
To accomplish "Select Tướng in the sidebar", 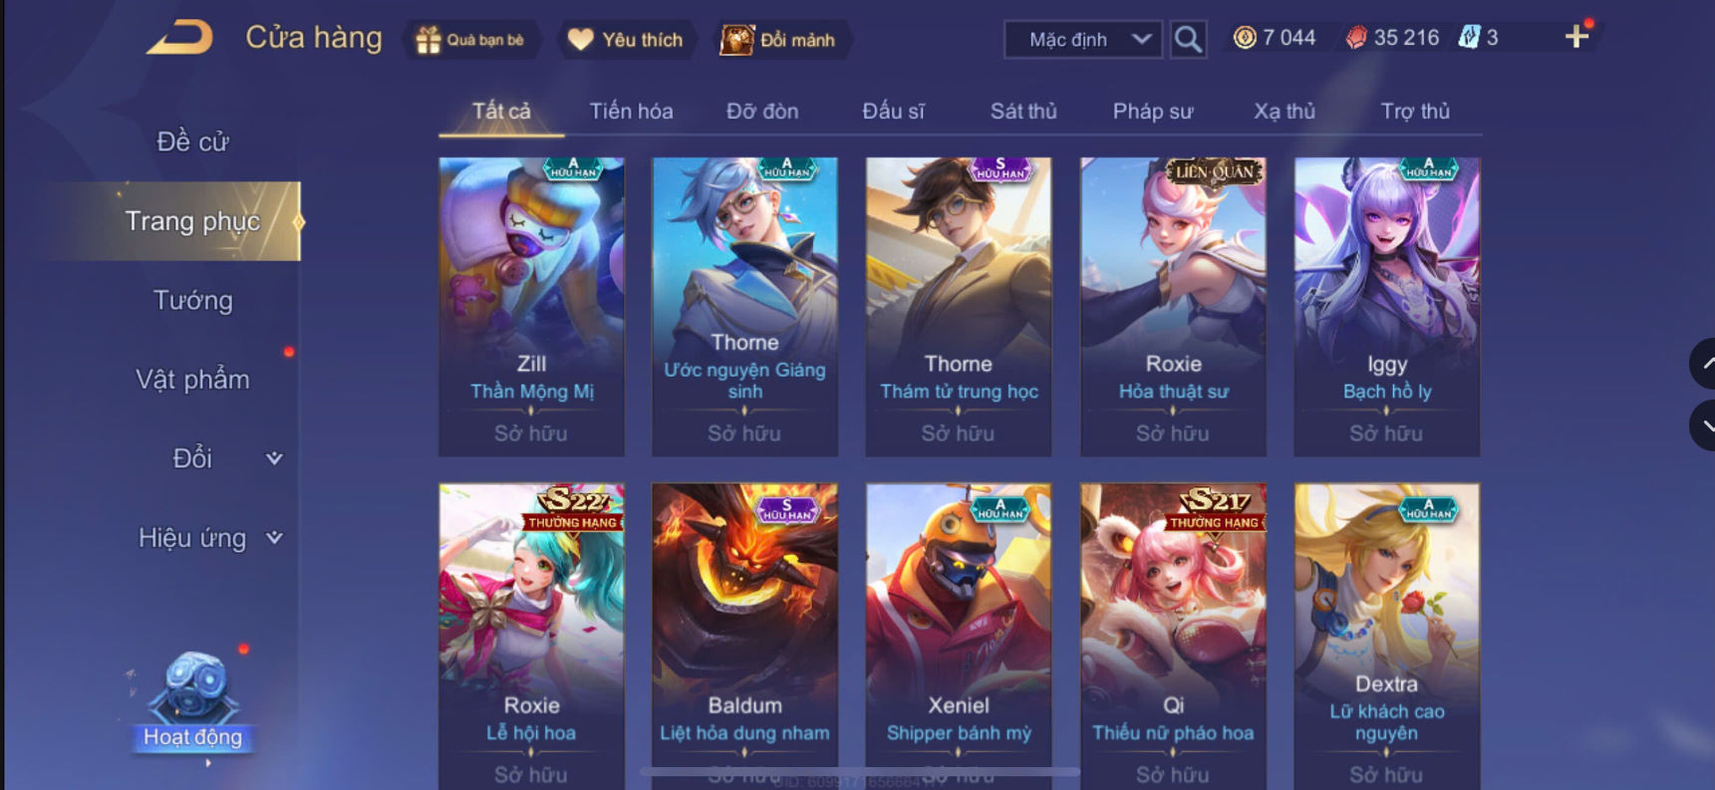I will point(192,300).
